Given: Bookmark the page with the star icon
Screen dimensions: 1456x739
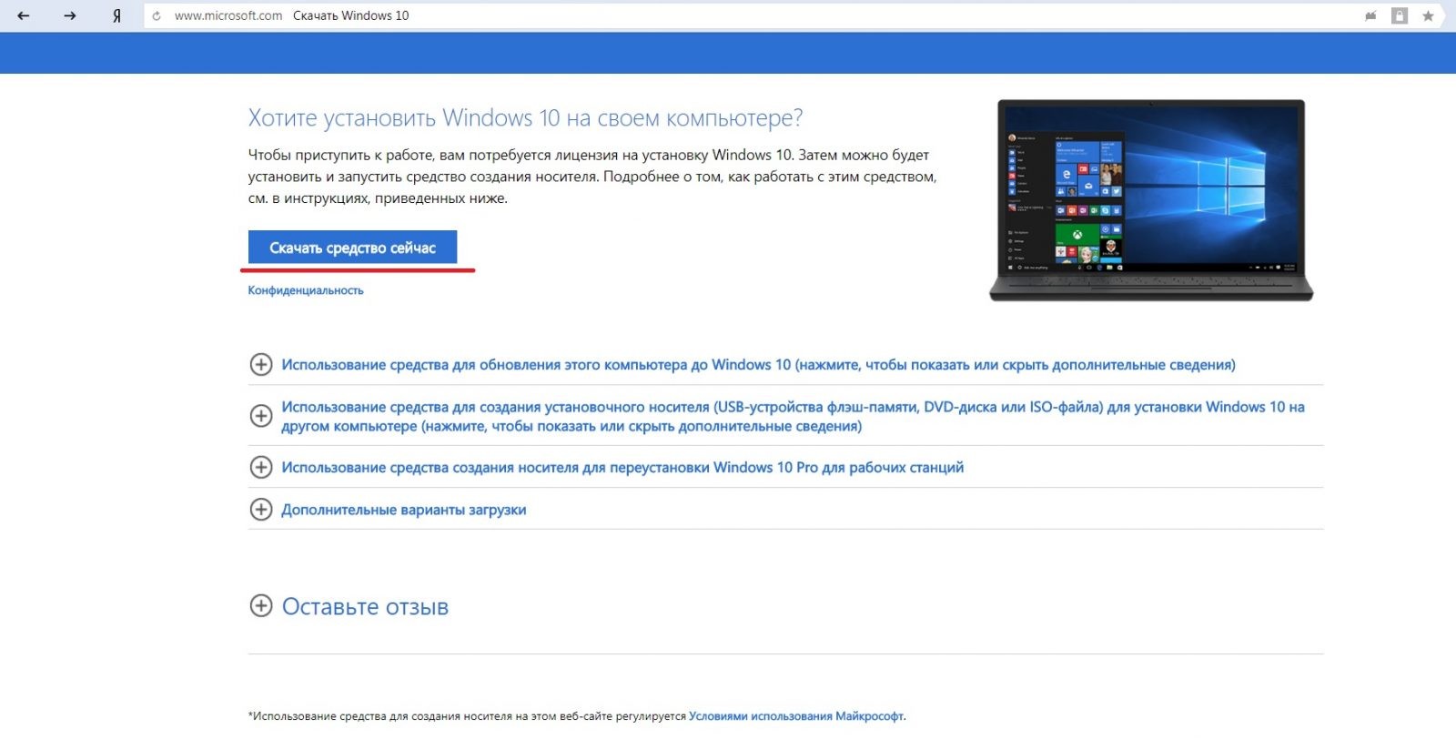Looking at the screenshot, I should coord(1428,15).
